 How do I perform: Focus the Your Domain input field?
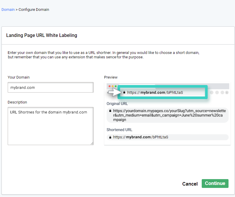(50, 87)
